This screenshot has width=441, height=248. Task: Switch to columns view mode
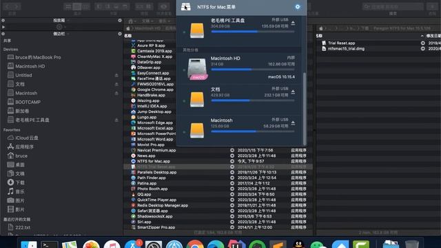click(x=85, y=6)
